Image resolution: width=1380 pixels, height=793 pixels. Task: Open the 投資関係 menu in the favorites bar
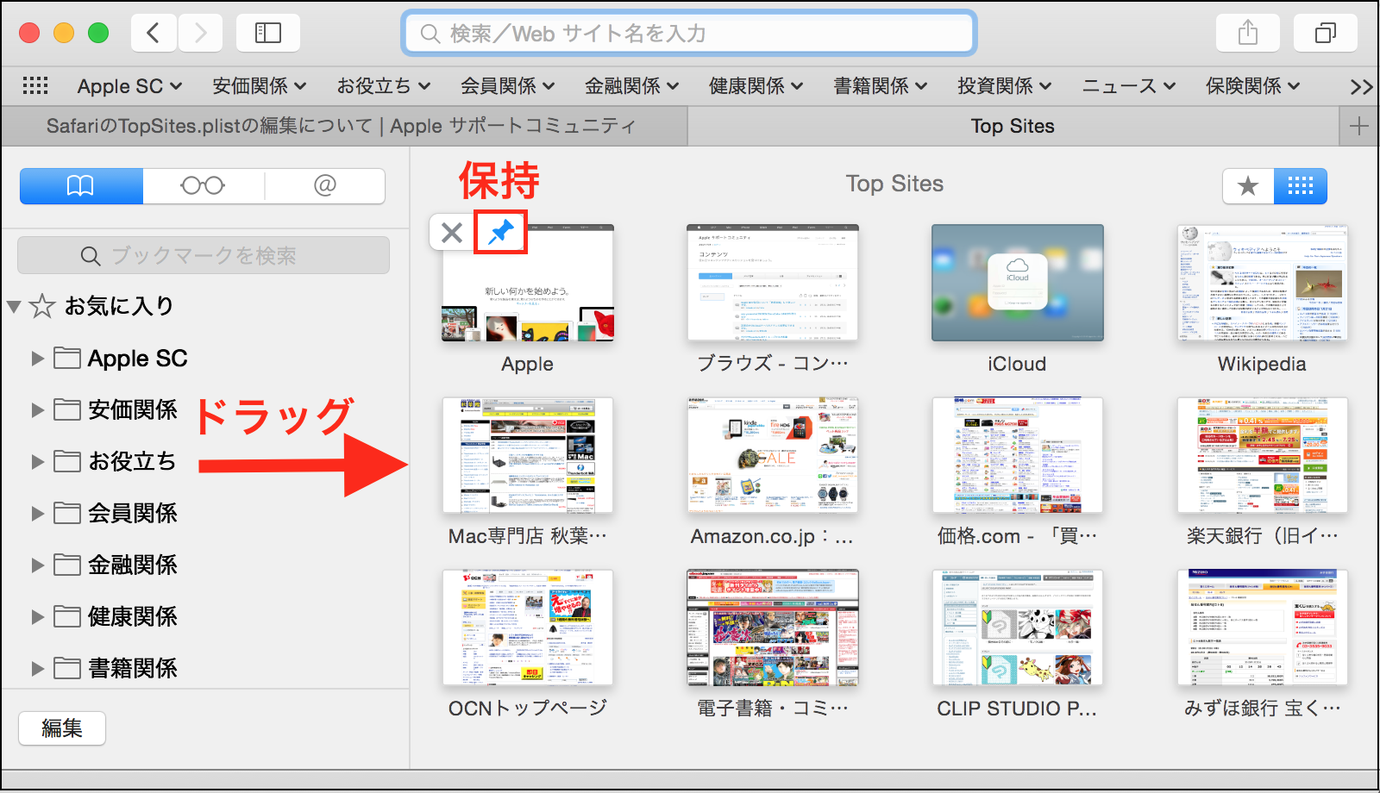[x=1005, y=86]
